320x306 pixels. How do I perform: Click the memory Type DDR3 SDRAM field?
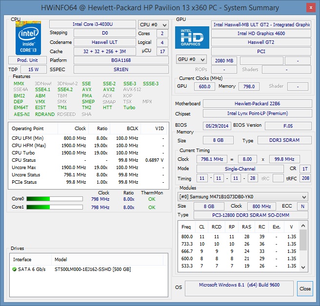tap(284, 140)
